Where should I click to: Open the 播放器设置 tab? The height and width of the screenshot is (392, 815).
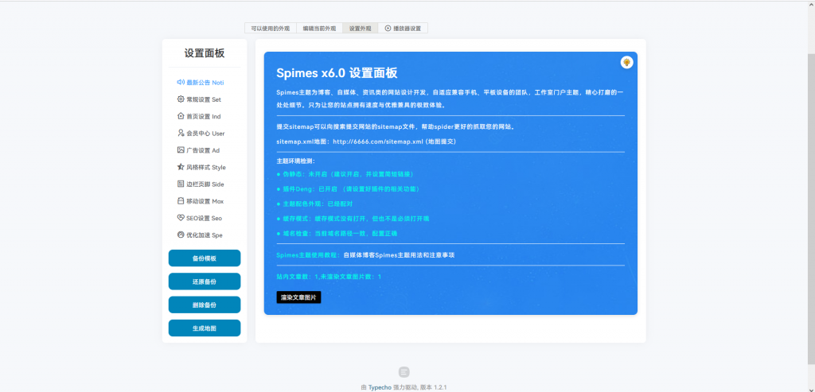403,28
